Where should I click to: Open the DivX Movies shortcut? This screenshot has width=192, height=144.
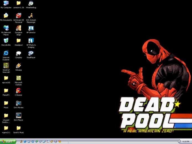(x=19, y=105)
